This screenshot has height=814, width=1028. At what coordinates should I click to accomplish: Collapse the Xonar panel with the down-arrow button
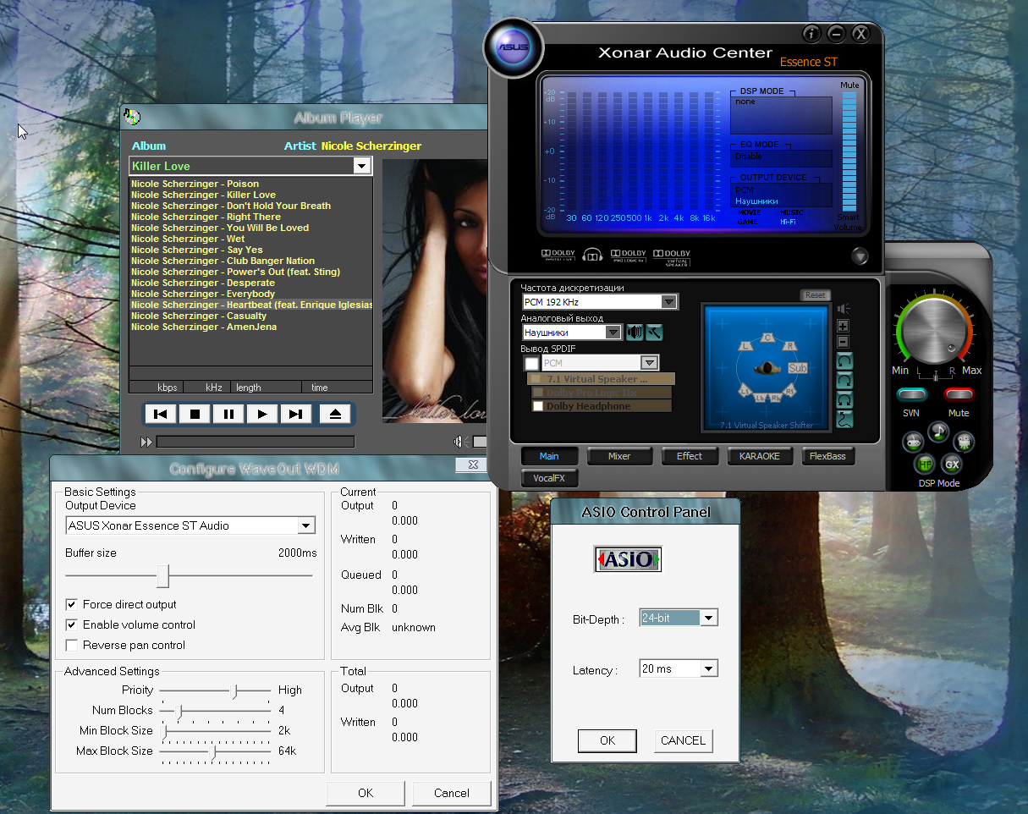pyautogui.click(x=860, y=256)
